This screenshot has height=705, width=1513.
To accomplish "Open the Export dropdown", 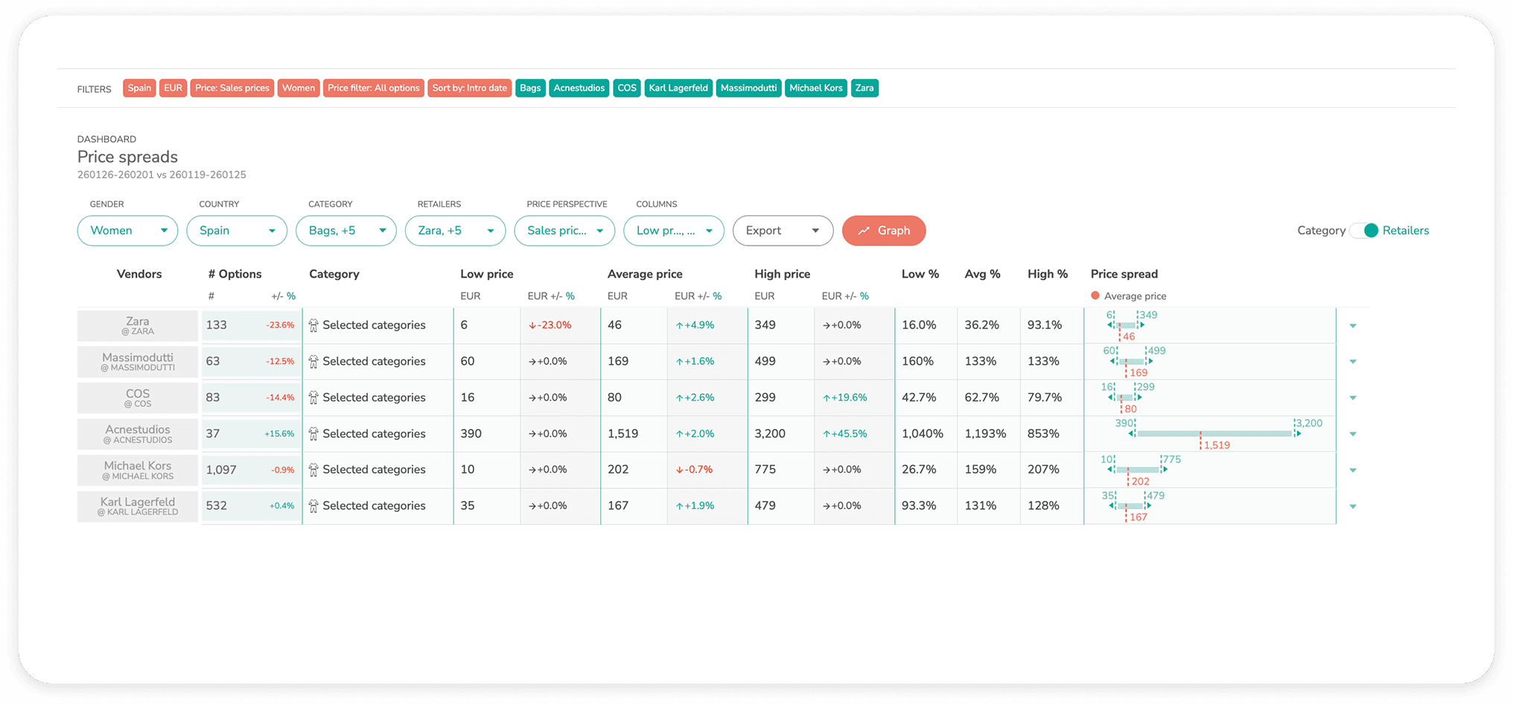I will pyautogui.click(x=783, y=231).
